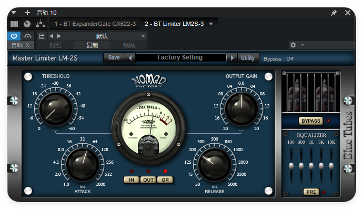The image size is (363, 209).
Task: Open the Utility menu
Action: 247,58
